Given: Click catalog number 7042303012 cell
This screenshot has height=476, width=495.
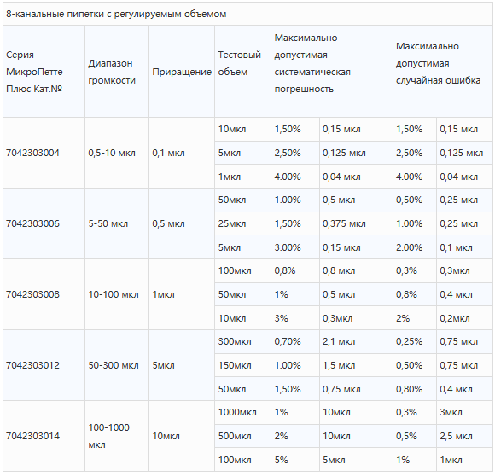Looking at the screenshot, I should (44, 365).
